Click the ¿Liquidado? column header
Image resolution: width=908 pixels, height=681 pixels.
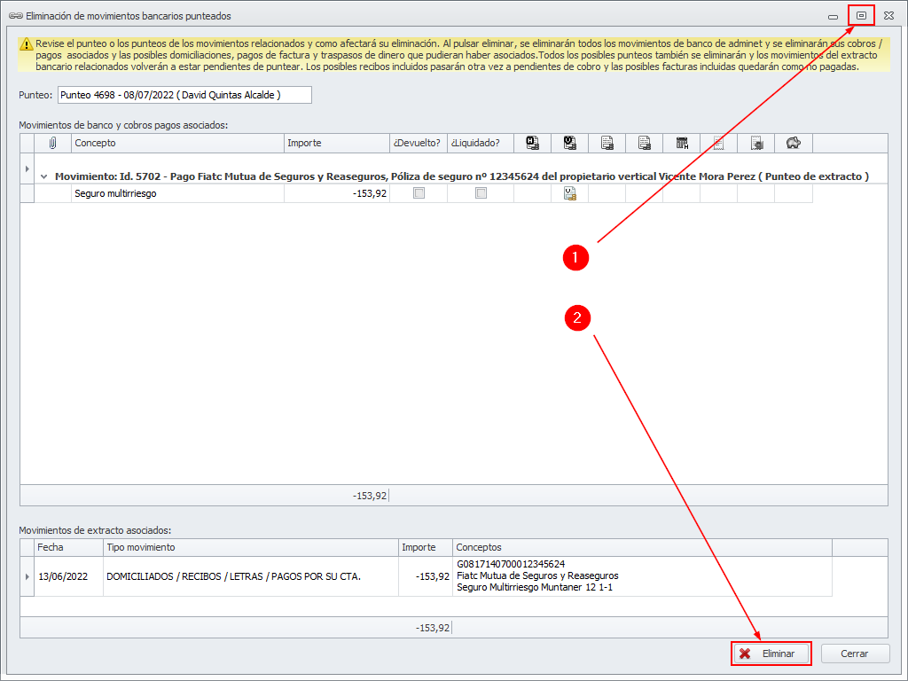[481, 143]
